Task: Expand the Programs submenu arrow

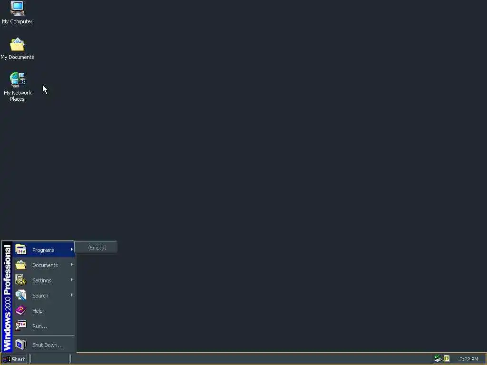Action: tap(72, 249)
